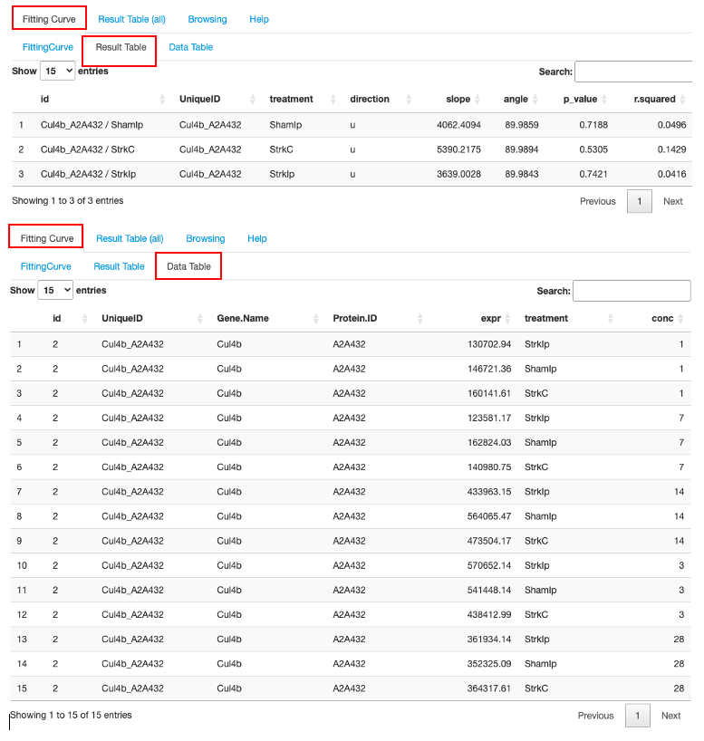Screen dimensions: 704x741
Task: Click expr value 160141.61
Action: click(489, 393)
